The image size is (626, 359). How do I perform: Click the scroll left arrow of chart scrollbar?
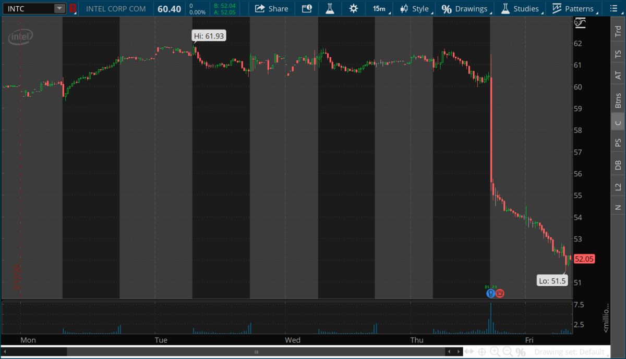point(4,352)
